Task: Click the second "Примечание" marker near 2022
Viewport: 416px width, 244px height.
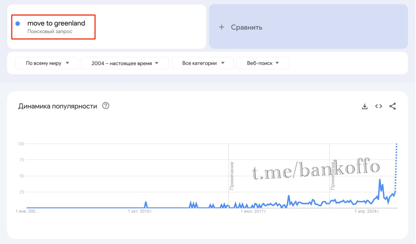Action: click(x=333, y=176)
